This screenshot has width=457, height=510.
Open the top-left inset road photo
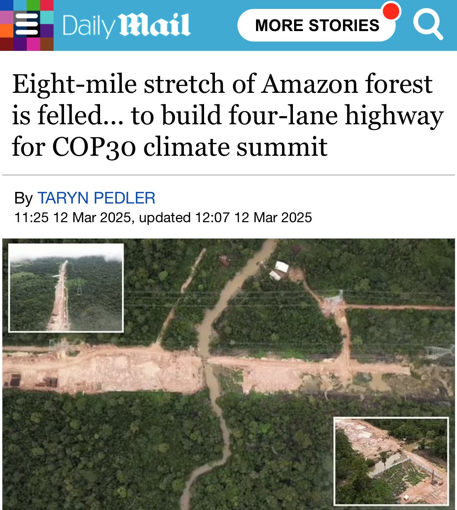66,288
